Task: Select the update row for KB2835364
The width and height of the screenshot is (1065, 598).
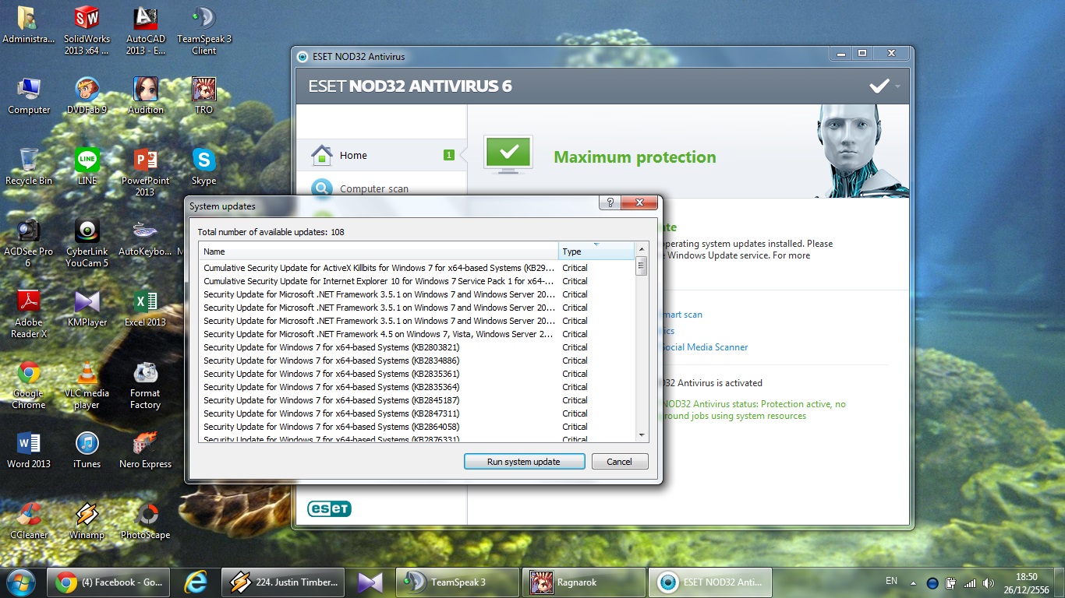Action: point(418,387)
